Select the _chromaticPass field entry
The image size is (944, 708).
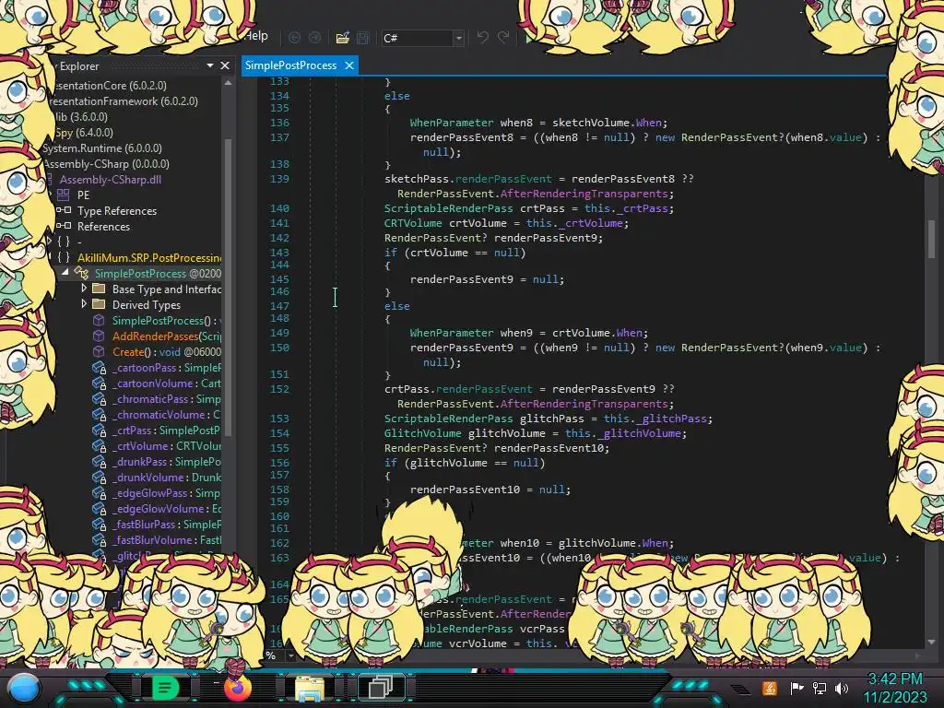click(x=167, y=399)
